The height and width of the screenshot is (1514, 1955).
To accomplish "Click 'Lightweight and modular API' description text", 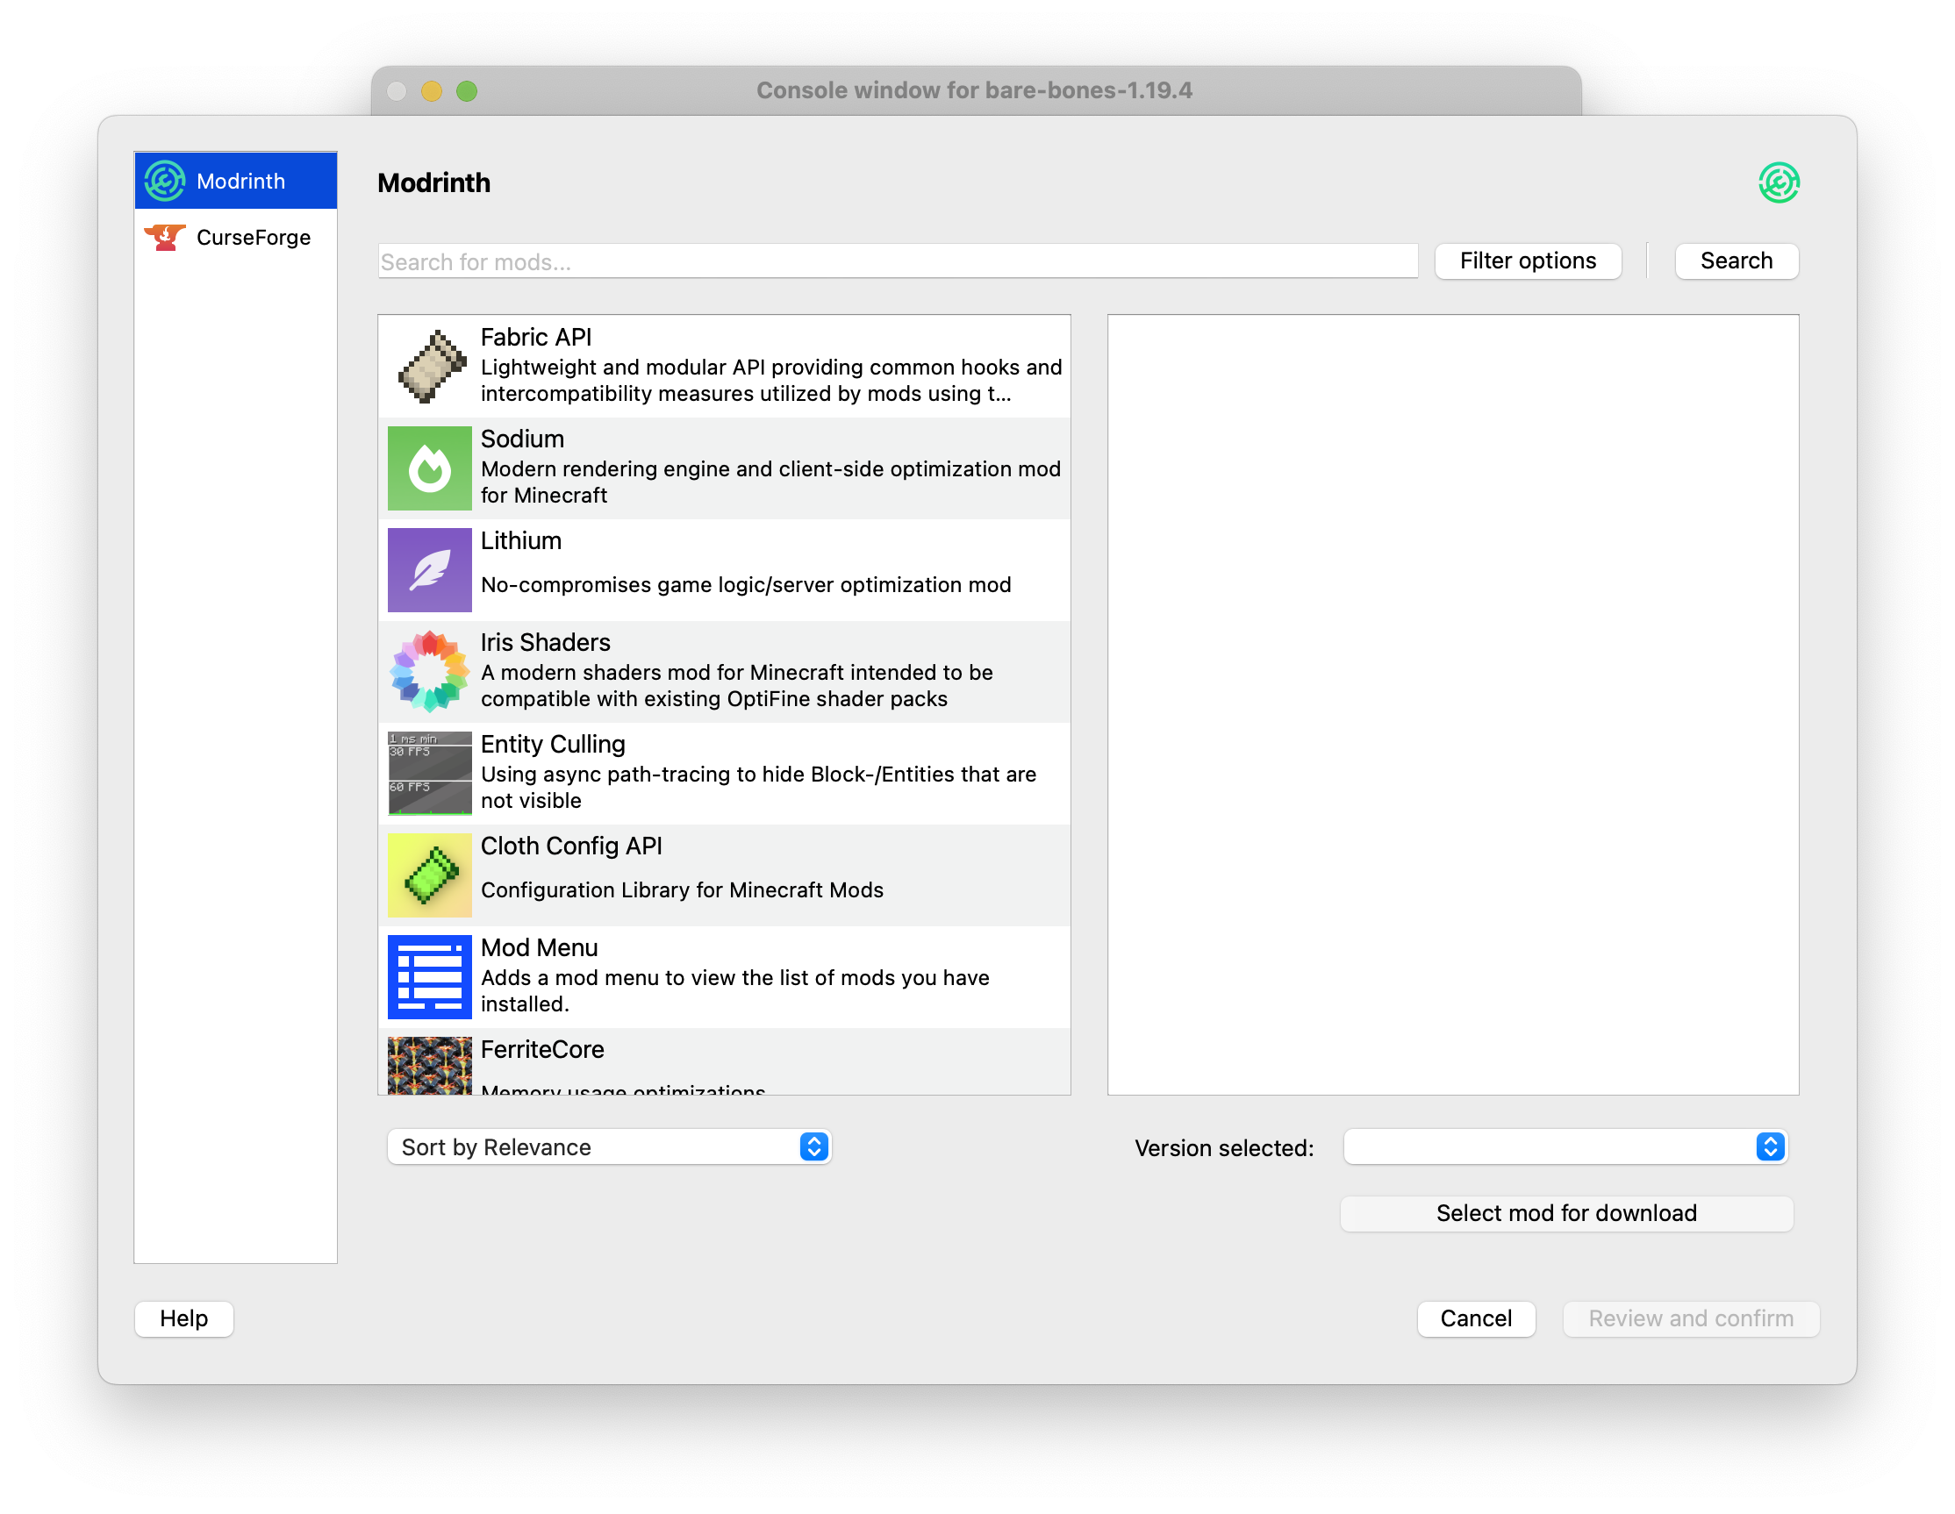I will tap(771, 381).
